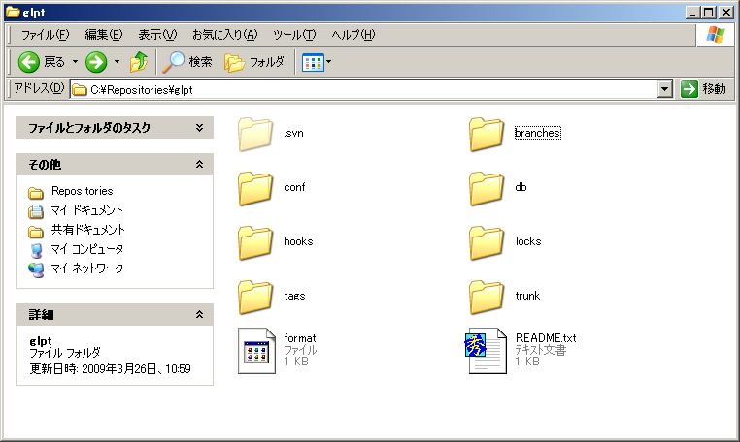Click the 'hooks' folder name label
The height and width of the screenshot is (442, 740).
click(x=298, y=241)
